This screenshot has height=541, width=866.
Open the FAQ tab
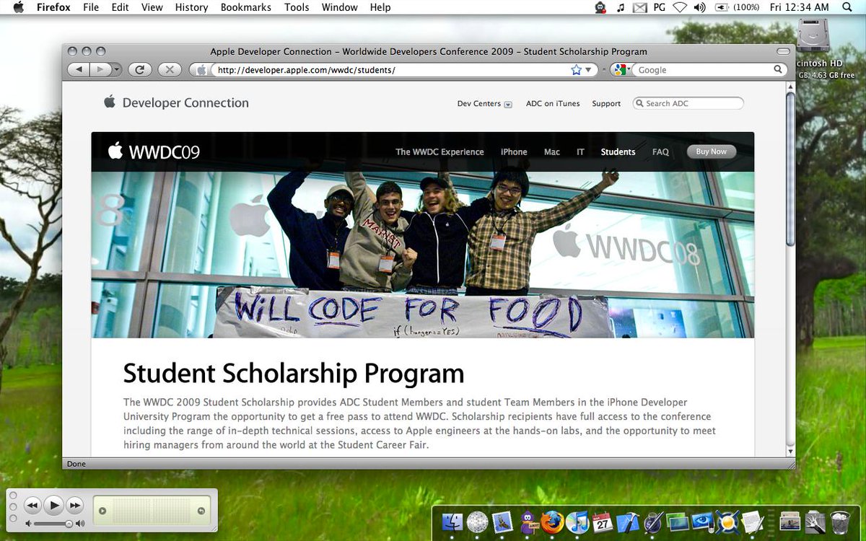point(660,151)
